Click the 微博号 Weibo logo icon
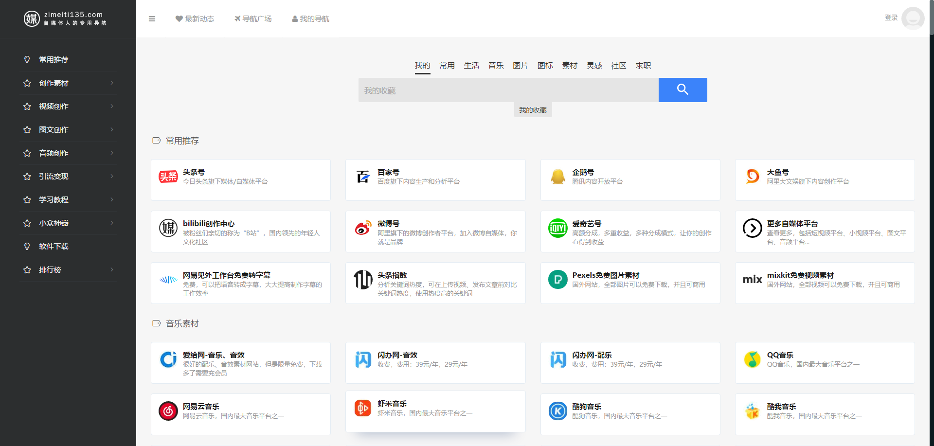934x446 pixels. tap(363, 228)
